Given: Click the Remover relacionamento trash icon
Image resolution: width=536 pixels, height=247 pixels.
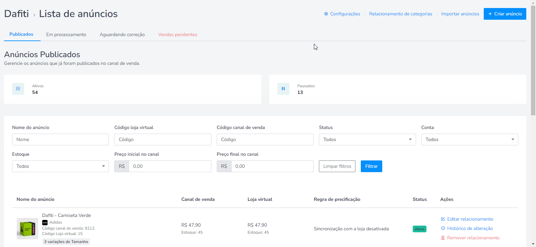Looking at the screenshot, I should coord(443,238).
